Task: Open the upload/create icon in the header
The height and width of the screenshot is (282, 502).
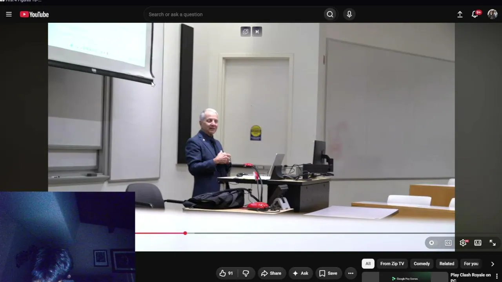Action: click(x=460, y=14)
